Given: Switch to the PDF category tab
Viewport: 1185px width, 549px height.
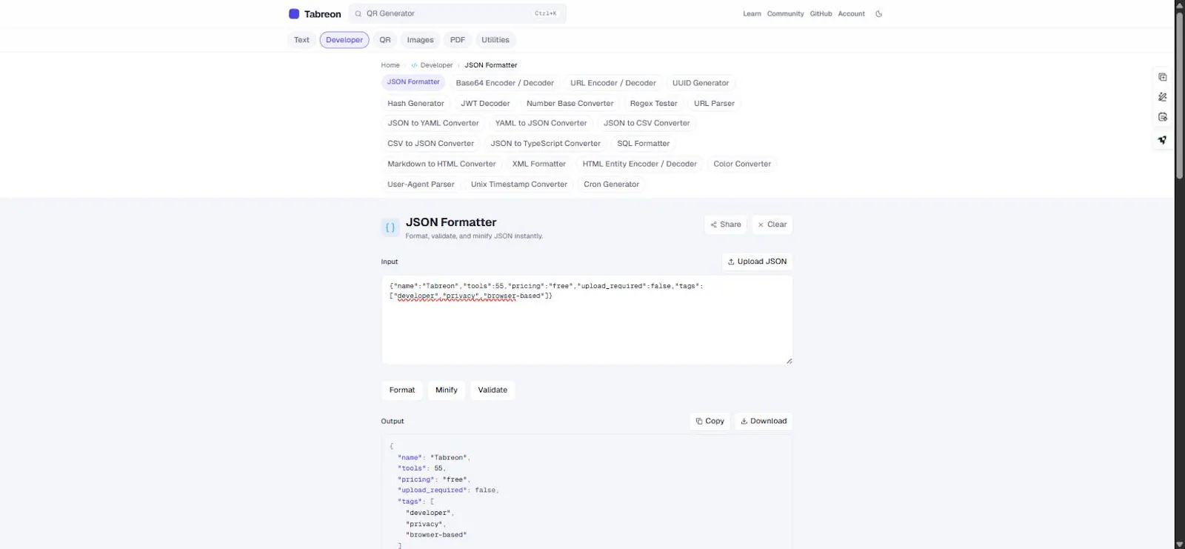Looking at the screenshot, I should click(458, 40).
